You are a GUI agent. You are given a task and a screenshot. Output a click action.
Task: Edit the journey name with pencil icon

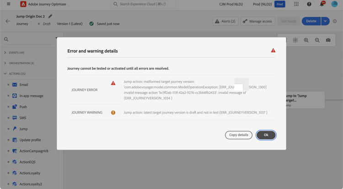pyautogui.click(x=50, y=16)
